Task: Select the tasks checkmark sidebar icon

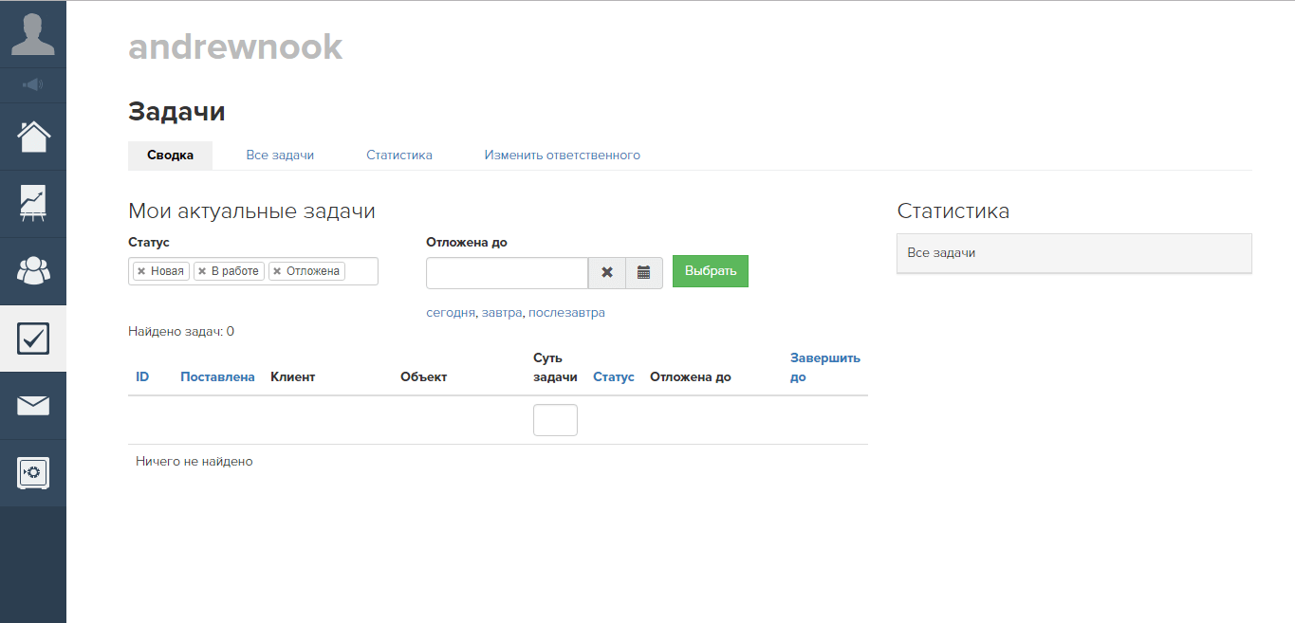Action: (33, 339)
